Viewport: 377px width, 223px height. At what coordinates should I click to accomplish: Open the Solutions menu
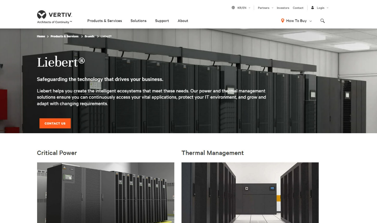tap(138, 21)
